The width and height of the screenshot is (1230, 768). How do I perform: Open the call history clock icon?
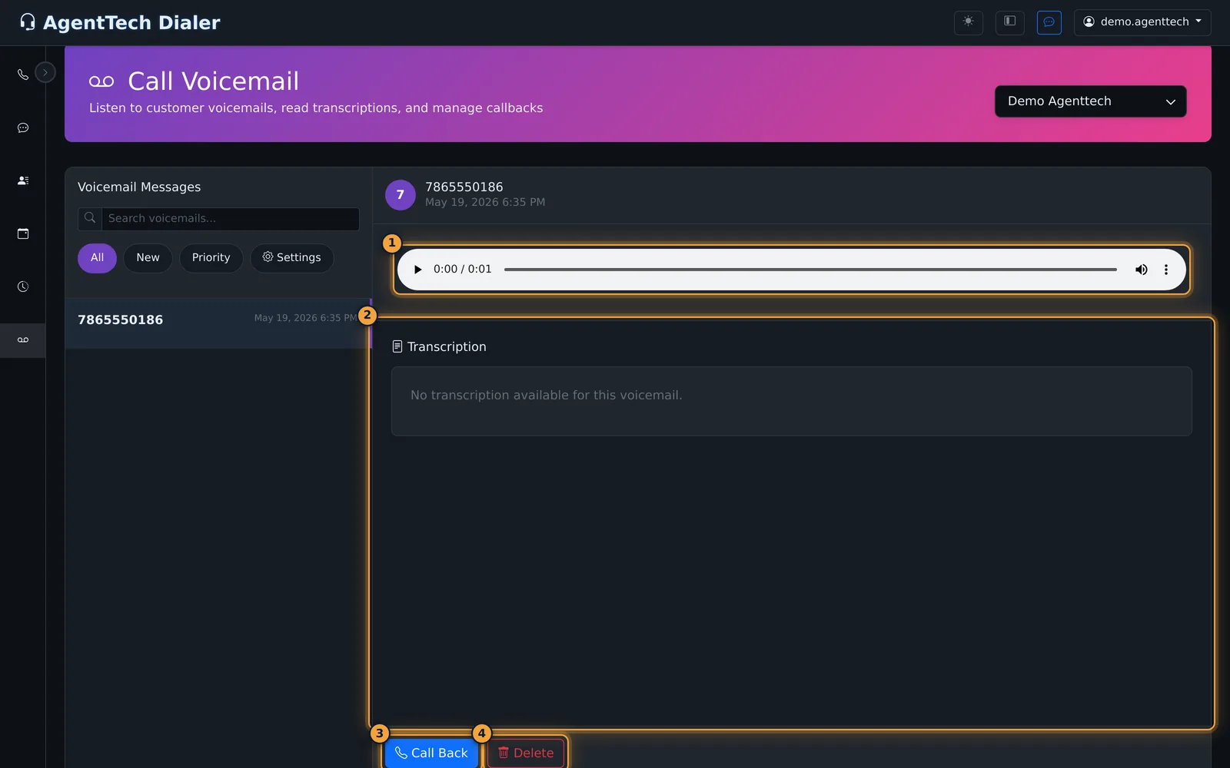click(x=23, y=286)
